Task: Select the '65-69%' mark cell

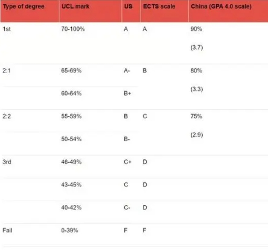Action: click(x=71, y=71)
